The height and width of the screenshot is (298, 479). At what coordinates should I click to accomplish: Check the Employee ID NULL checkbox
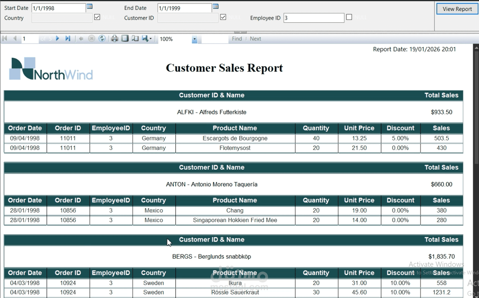[349, 17]
